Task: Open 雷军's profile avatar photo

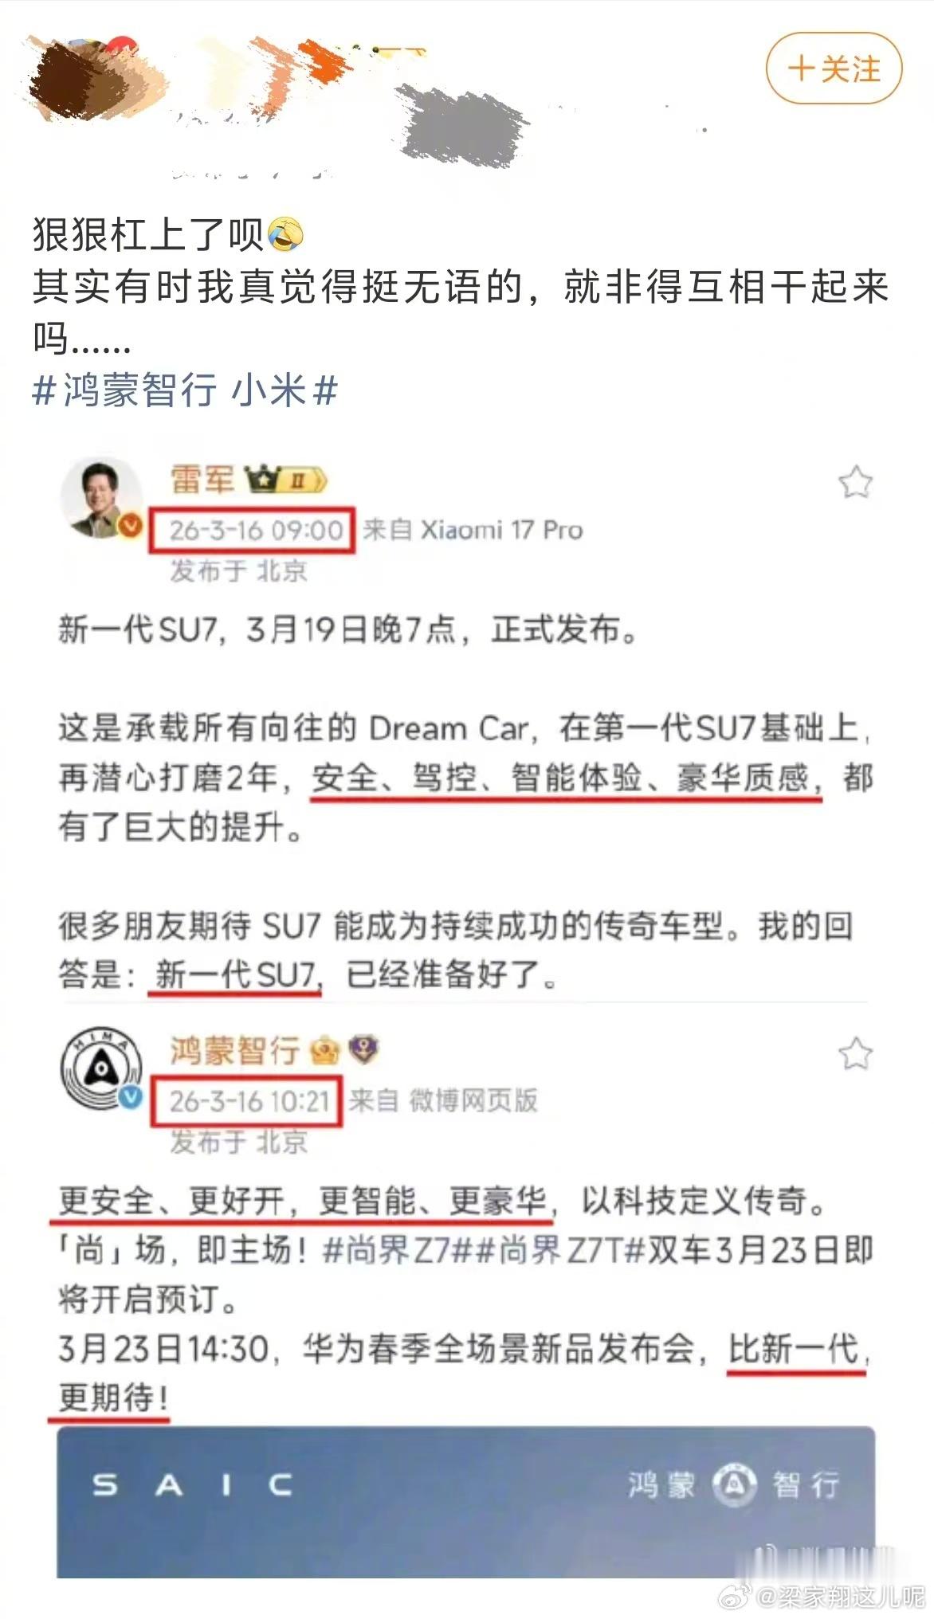Action: coord(101,497)
